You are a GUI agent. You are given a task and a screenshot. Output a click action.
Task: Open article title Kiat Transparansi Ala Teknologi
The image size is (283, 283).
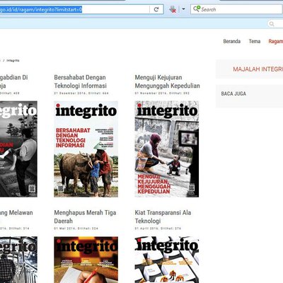163,216
